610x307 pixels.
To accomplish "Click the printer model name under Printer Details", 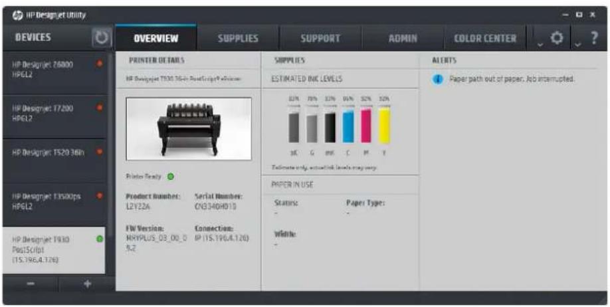I will click(183, 79).
